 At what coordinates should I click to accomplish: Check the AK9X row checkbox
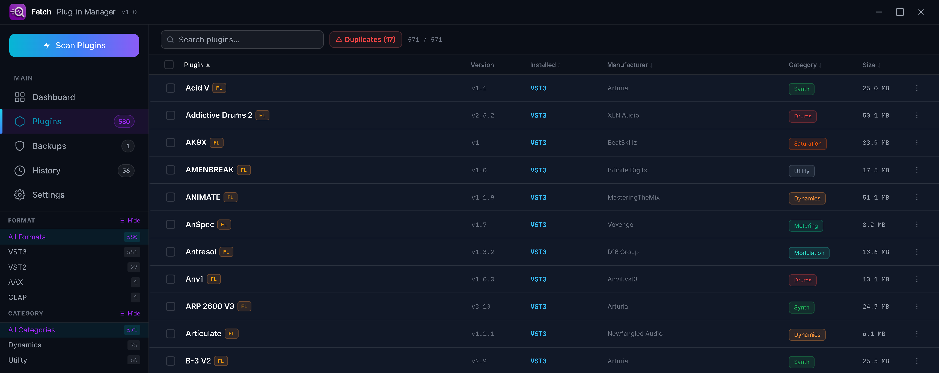[x=171, y=143]
